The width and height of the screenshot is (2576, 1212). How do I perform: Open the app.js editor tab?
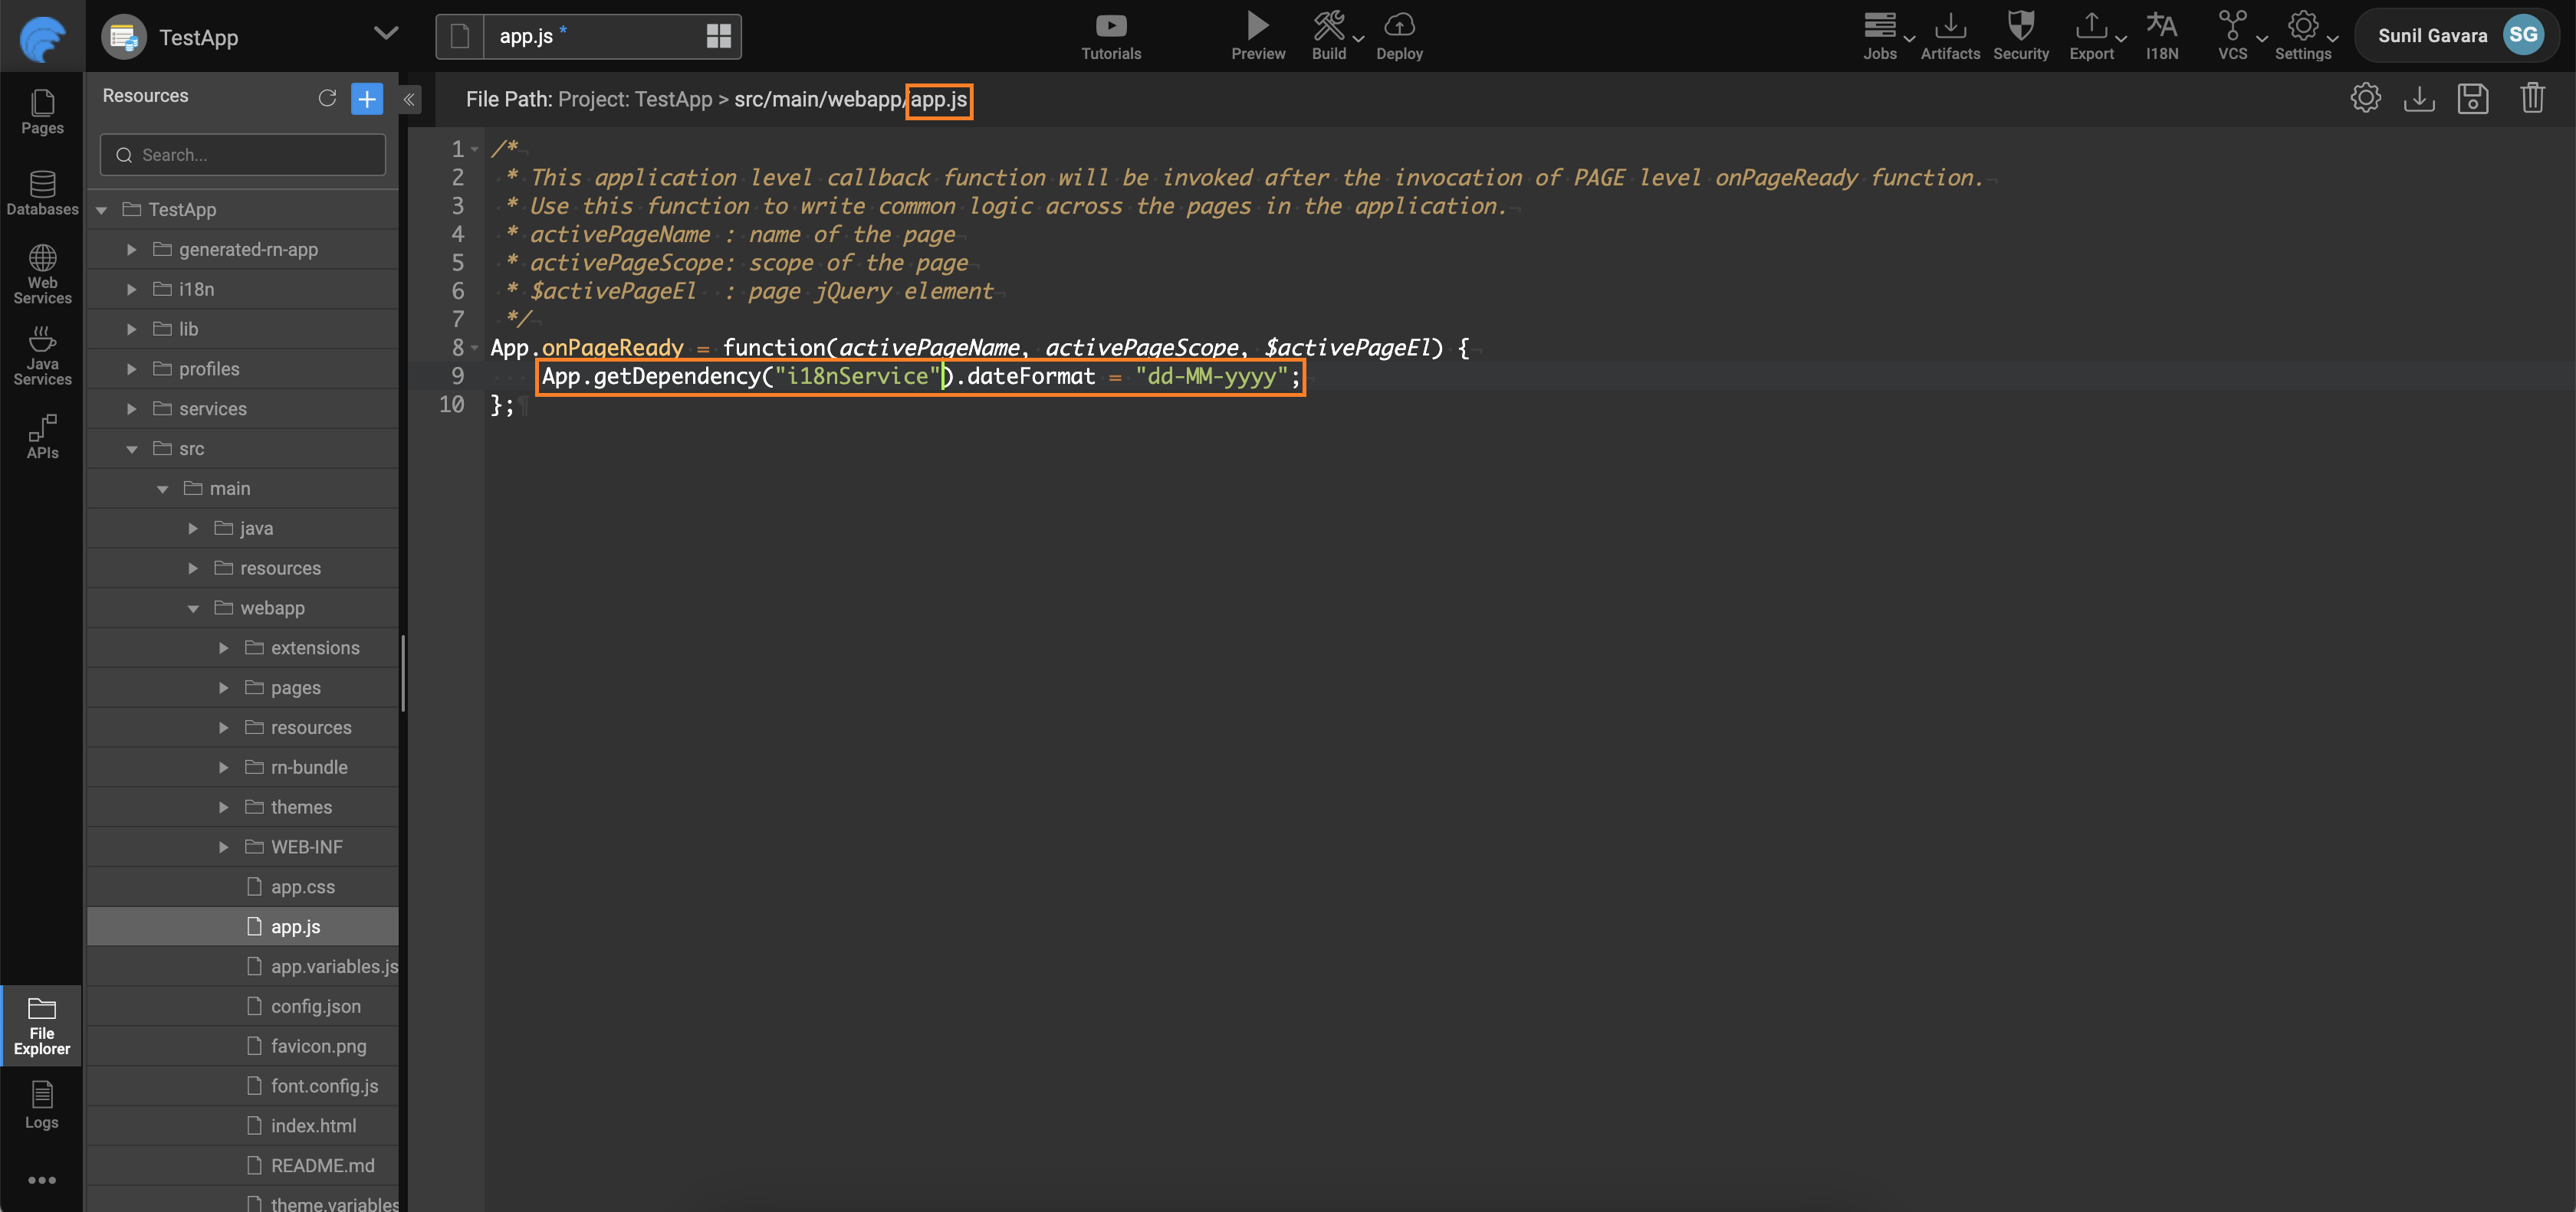[x=527, y=37]
